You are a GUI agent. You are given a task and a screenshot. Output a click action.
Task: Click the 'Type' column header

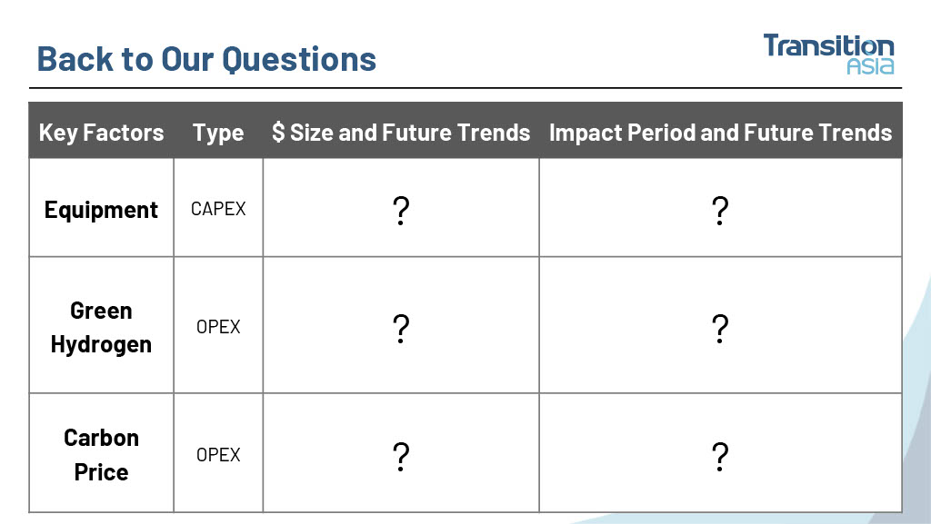click(x=218, y=133)
